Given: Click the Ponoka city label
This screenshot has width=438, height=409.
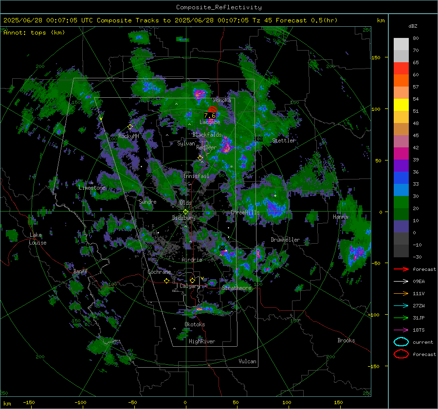Looking at the screenshot, I should (222, 100).
